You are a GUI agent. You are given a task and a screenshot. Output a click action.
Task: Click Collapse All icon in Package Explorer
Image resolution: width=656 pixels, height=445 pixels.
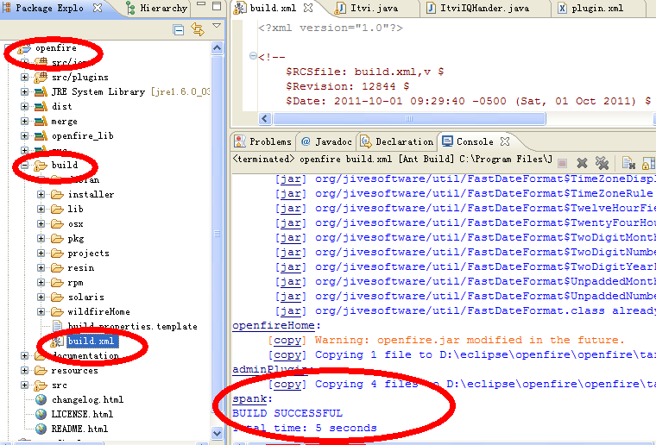pyautogui.click(x=178, y=29)
